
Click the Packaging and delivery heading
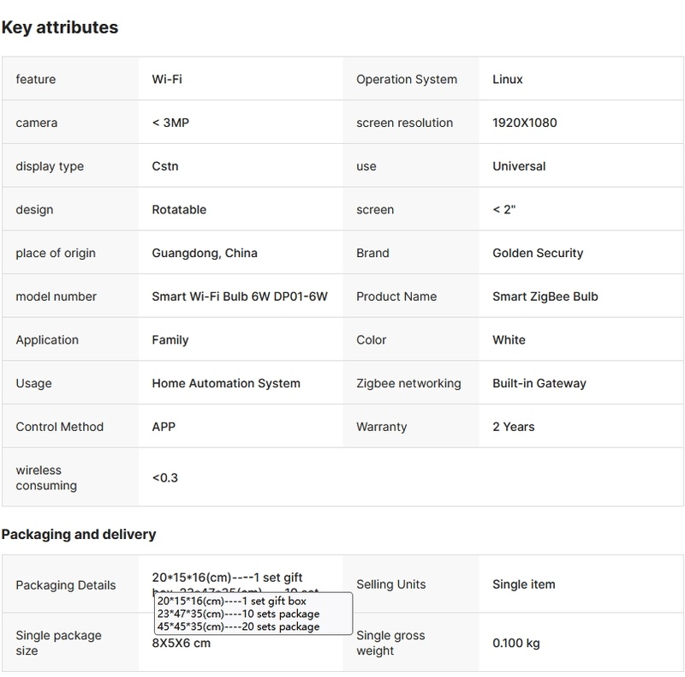(79, 535)
